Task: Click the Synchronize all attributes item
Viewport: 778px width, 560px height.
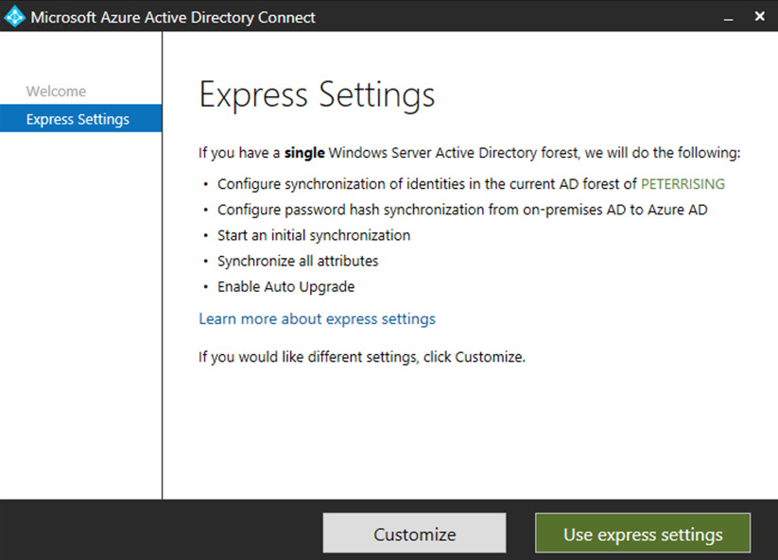Action: 298,261
